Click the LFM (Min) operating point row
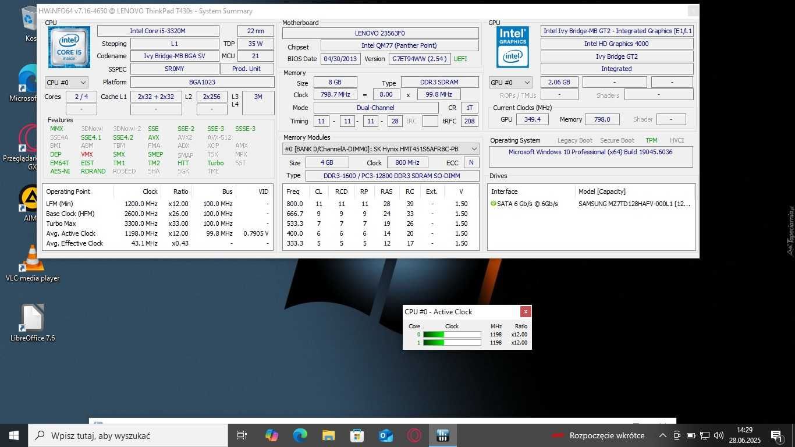795x447 pixels. 158,204
